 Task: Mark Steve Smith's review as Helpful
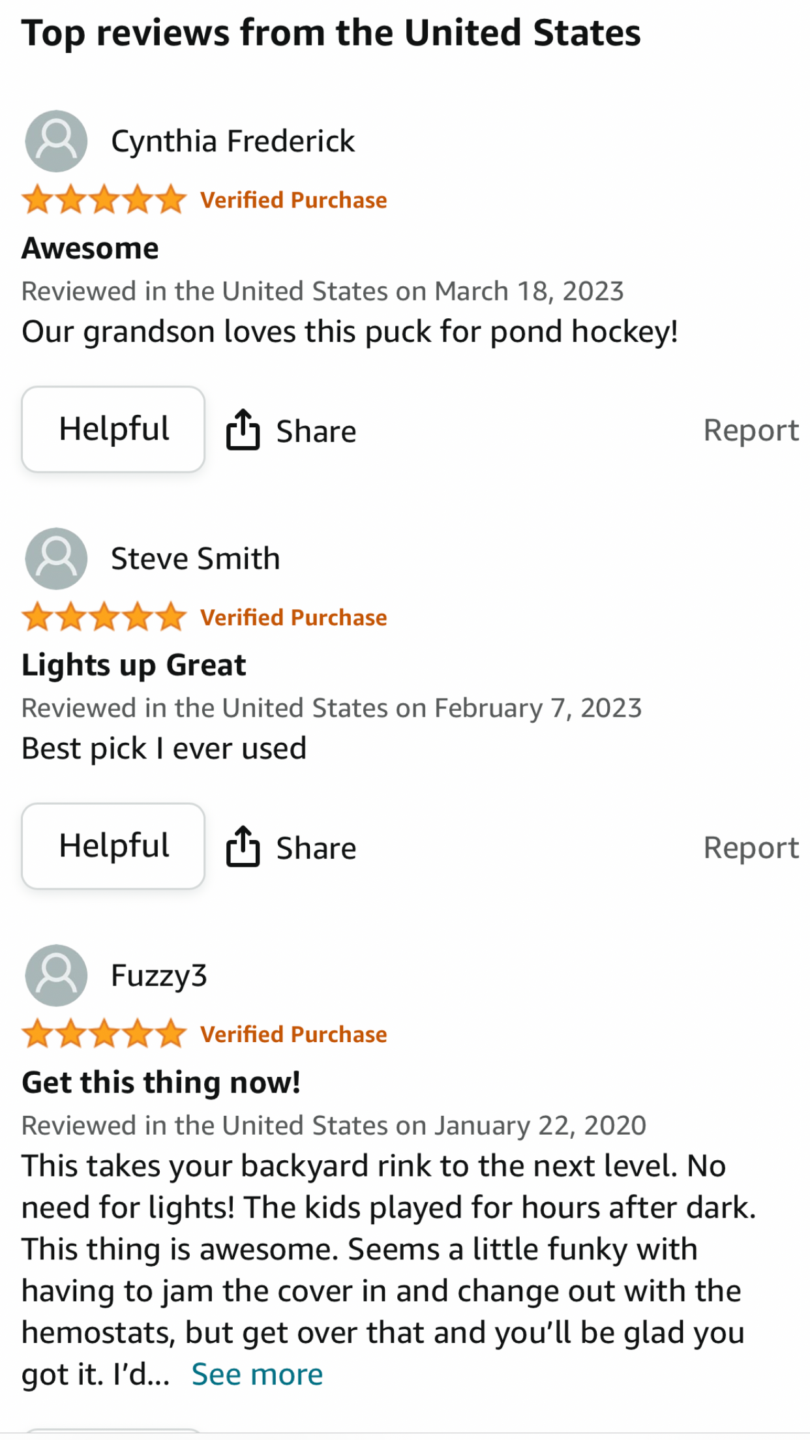click(113, 846)
